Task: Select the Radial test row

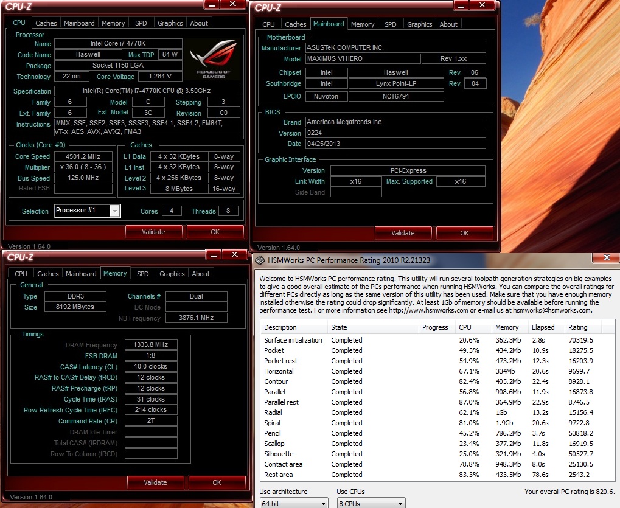Action: (x=437, y=412)
